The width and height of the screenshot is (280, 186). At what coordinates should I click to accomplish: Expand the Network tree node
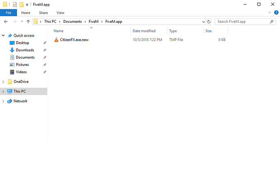3,101
